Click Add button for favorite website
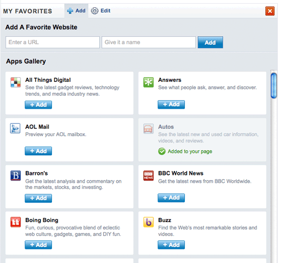 211,43
